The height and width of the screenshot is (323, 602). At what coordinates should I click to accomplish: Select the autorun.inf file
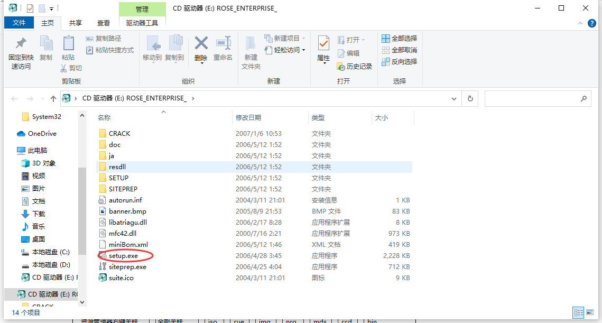pos(125,200)
